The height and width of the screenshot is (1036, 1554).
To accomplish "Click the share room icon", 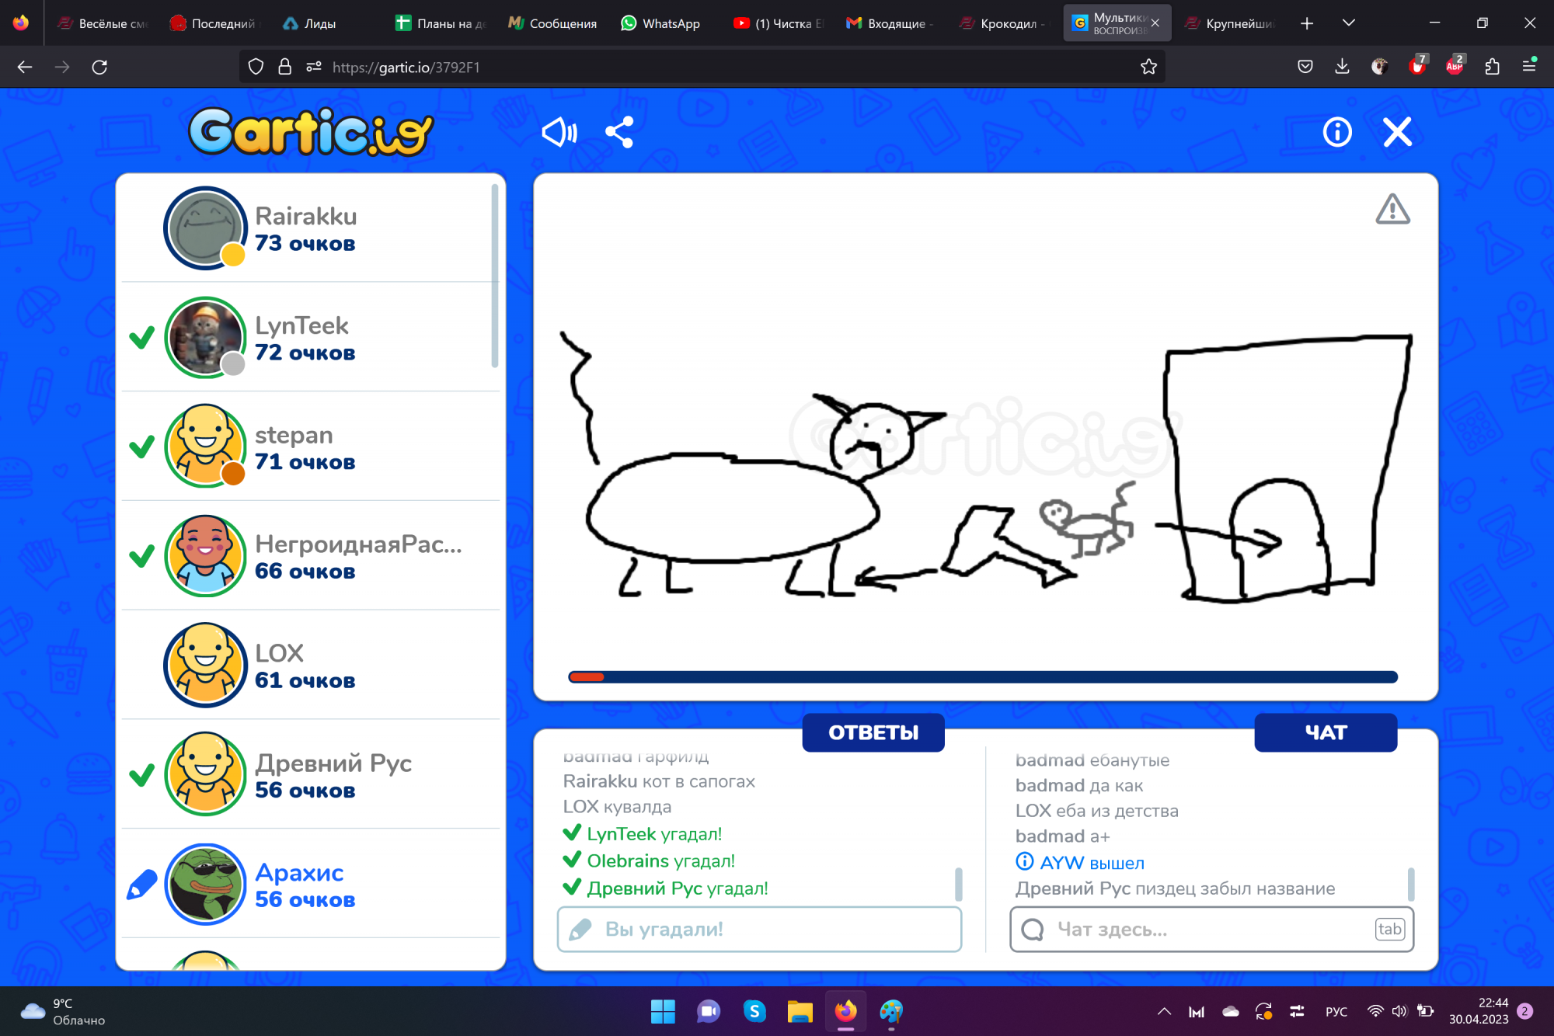I will pyautogui.click(x=619, y=132).
